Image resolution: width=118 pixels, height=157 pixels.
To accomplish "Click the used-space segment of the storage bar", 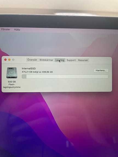I will point(24,76).
